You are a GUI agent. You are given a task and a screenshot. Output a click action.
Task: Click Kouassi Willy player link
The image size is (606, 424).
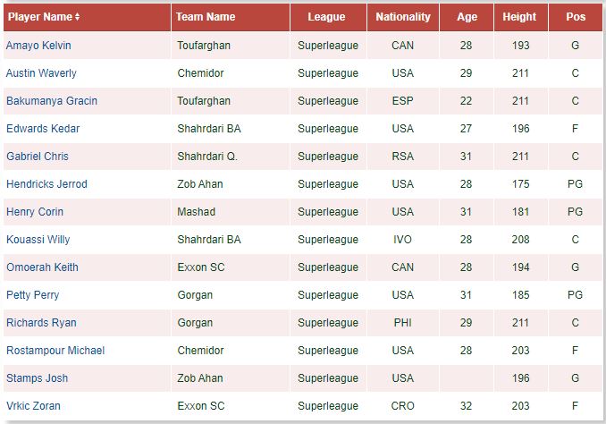pyautogui.click(x=38, y=240)
